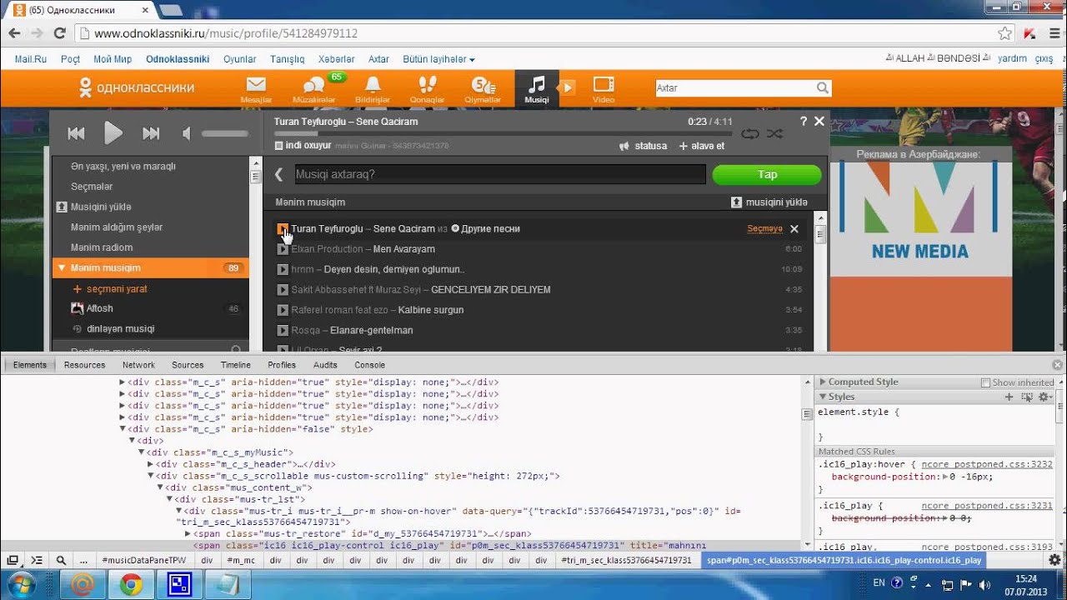Viewport: 1067px width, 600px height.
Task: Open Aftosh playlist in sidebar
Action: pyautogui.click(x=99, y=308)
